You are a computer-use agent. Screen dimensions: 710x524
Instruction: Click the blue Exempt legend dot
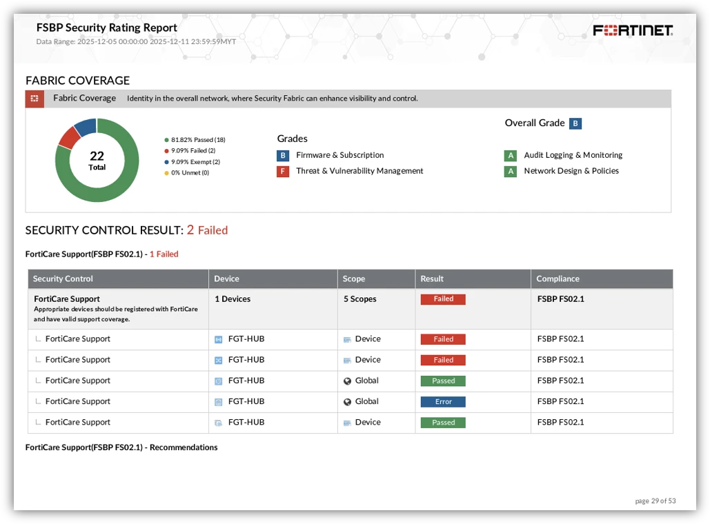click(167, 162)
